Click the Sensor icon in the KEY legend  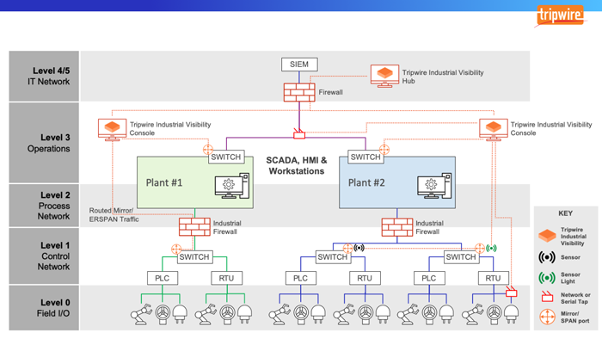coord(547,257)
